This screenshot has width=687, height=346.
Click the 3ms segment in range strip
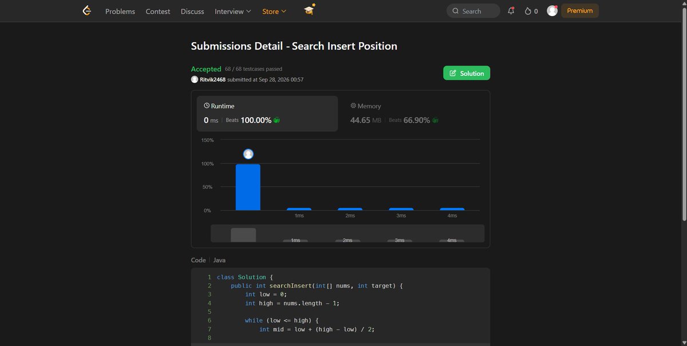[400, 240]
